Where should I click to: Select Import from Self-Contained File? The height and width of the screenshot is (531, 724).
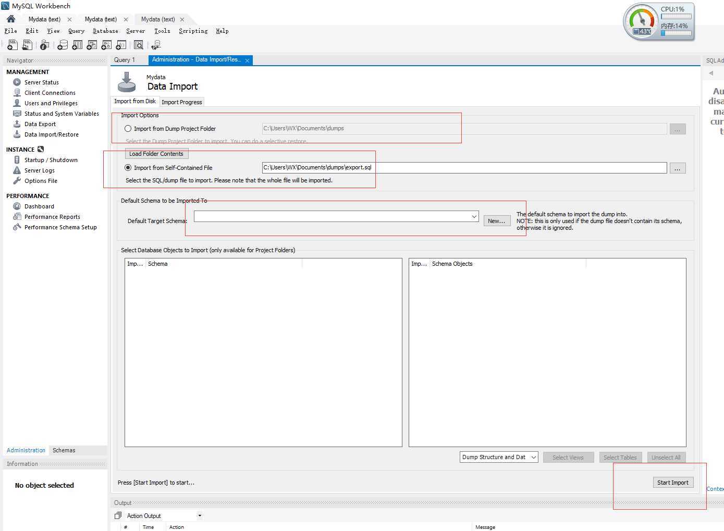(x=128, y=168)
